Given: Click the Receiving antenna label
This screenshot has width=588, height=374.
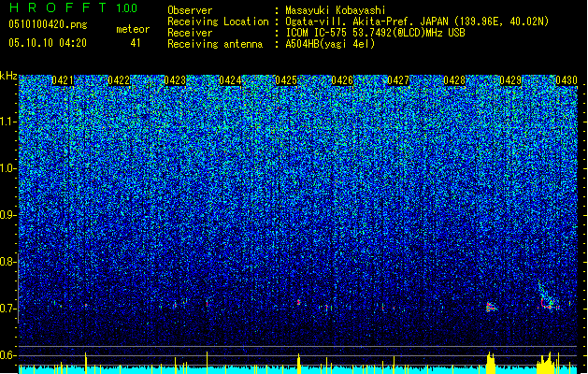Looking at the screenshot, I should [215, 44].
